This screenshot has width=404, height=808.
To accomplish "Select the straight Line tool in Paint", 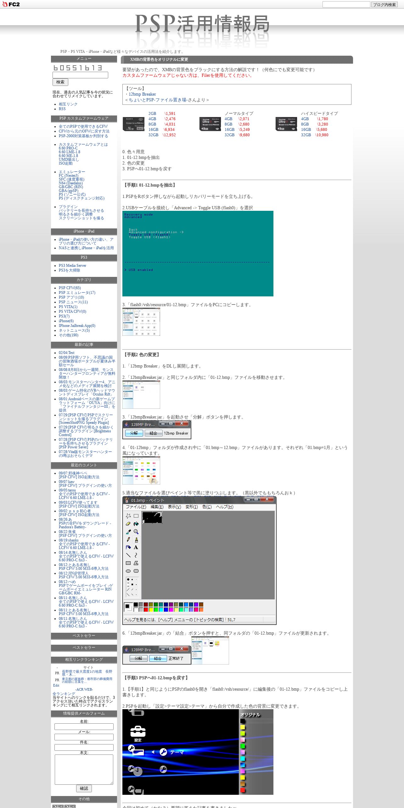I will click(128, 555).
